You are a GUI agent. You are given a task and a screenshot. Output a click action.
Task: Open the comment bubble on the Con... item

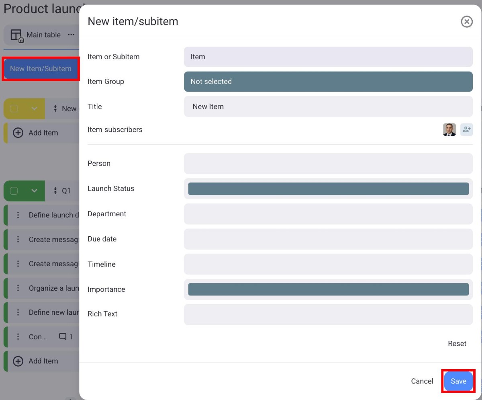63,337
